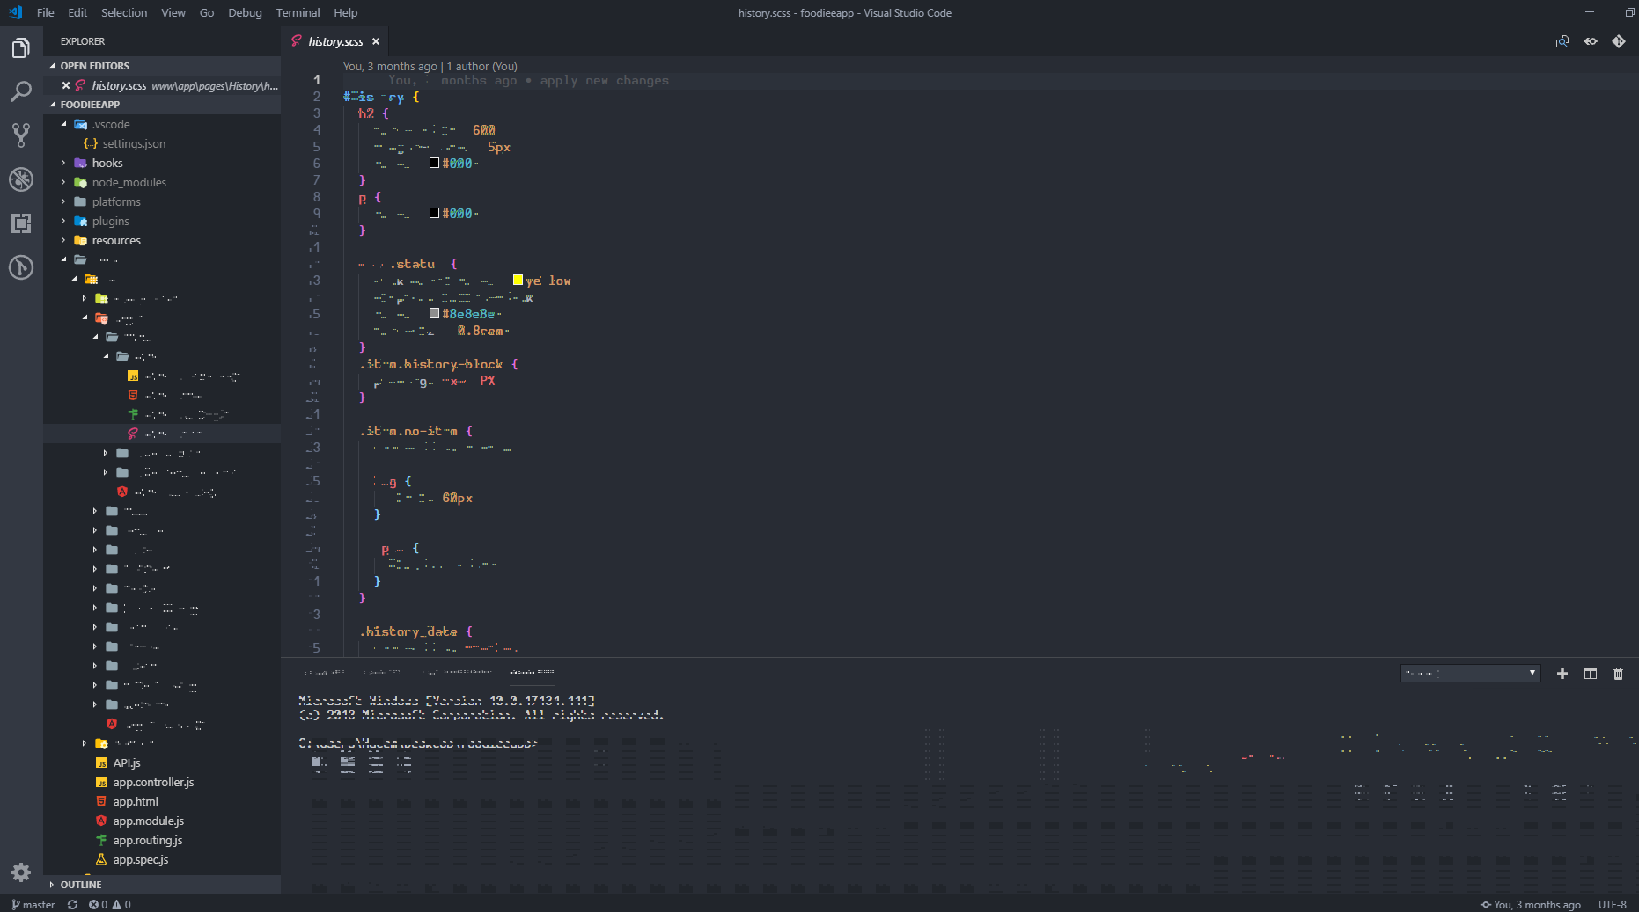Open Settings with the gear icon
This screenshot has height=912, width=1639.
[x=21, y=872]
